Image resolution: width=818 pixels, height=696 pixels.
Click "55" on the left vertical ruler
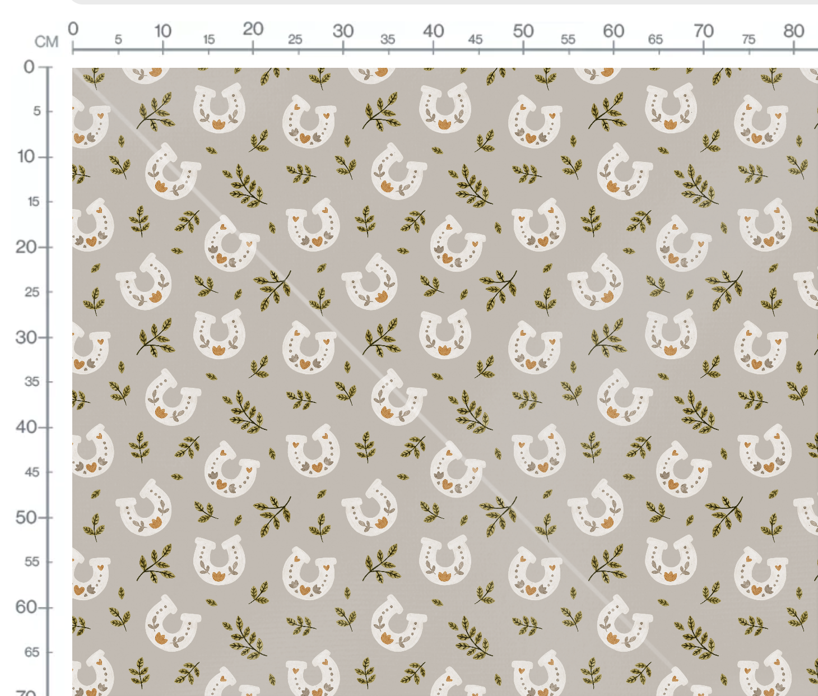tap(32, 562)
